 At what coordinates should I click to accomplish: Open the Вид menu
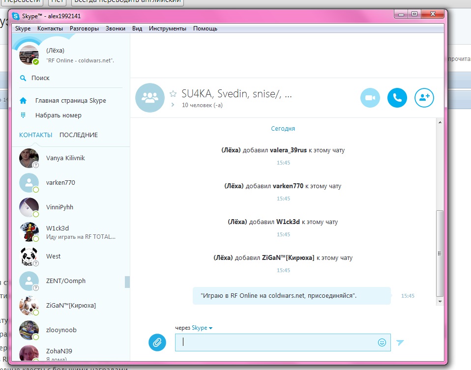click(x=137, y=28)
